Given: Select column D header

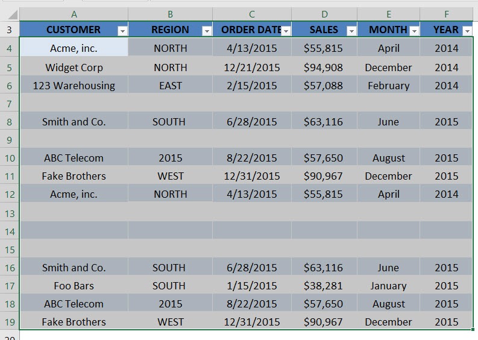Looking at the screenshot, I should pyautogui.click(x=324, y=14).
